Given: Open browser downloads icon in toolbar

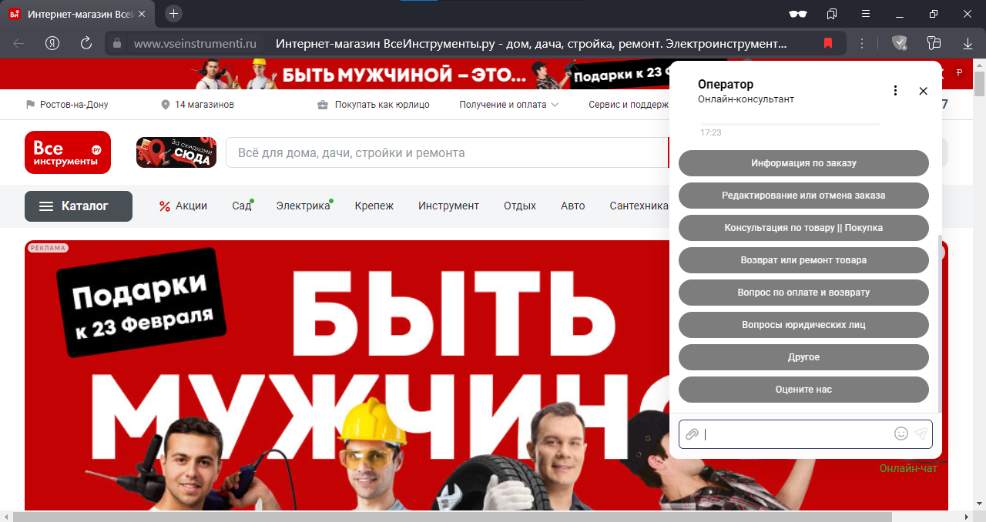Looking at the screenshot, I should pos(967,43).
